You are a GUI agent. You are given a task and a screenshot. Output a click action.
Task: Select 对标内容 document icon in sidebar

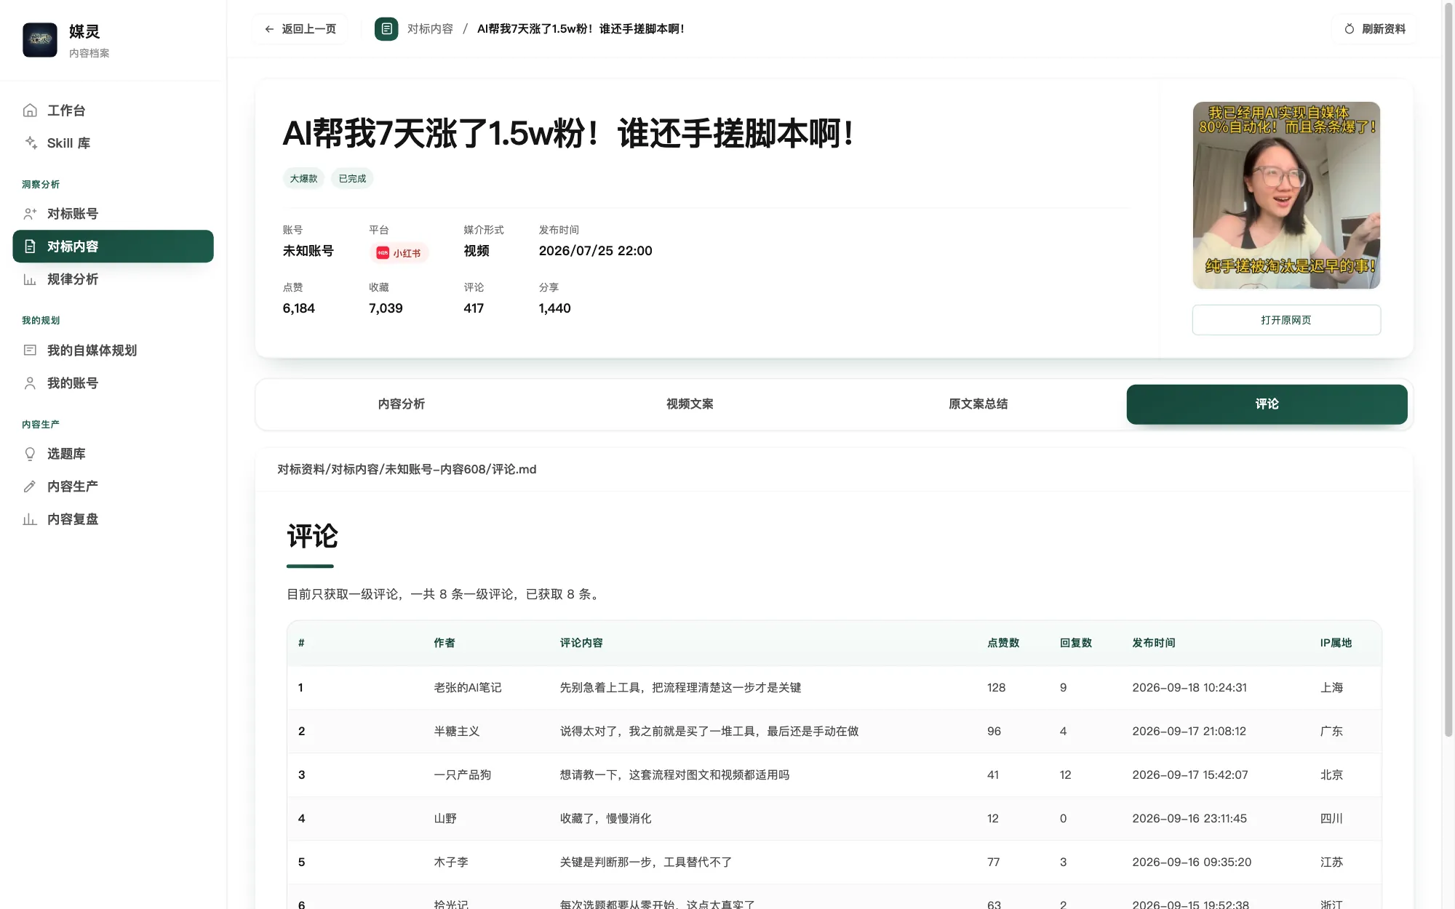[30, 247]
